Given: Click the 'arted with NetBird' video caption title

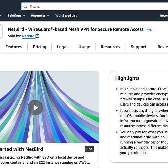Looking at the screenshot, I should pyautogui.click(x=22, y=149).
